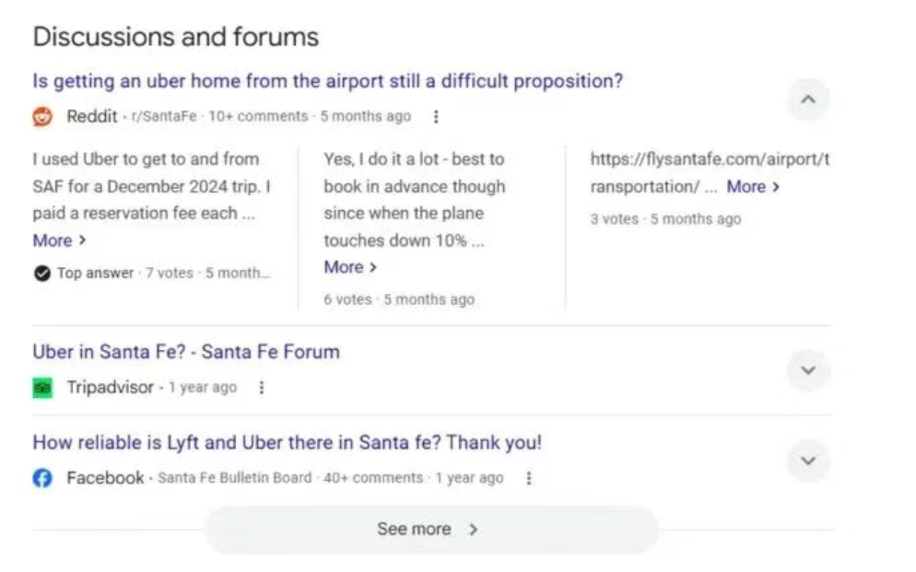Click More under 'Yes, I do it a lot'

(x=350, y=267)
